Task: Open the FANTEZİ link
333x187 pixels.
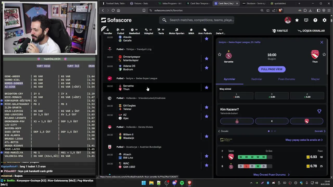Action: point(280,31)
